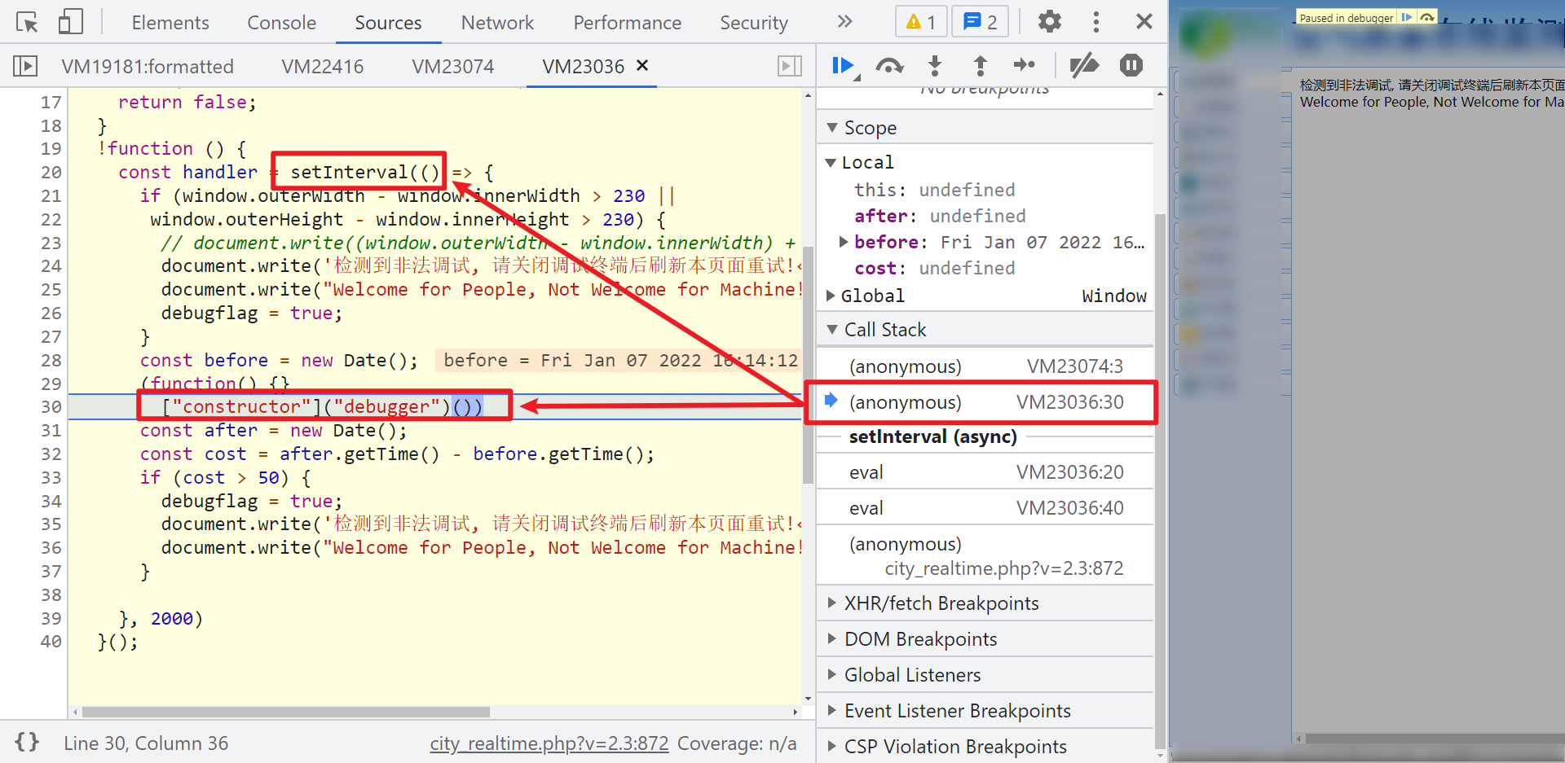Expand the Global scope entry
The height and width of the screenshot is (763, 1565).
(x=831, y=296)
